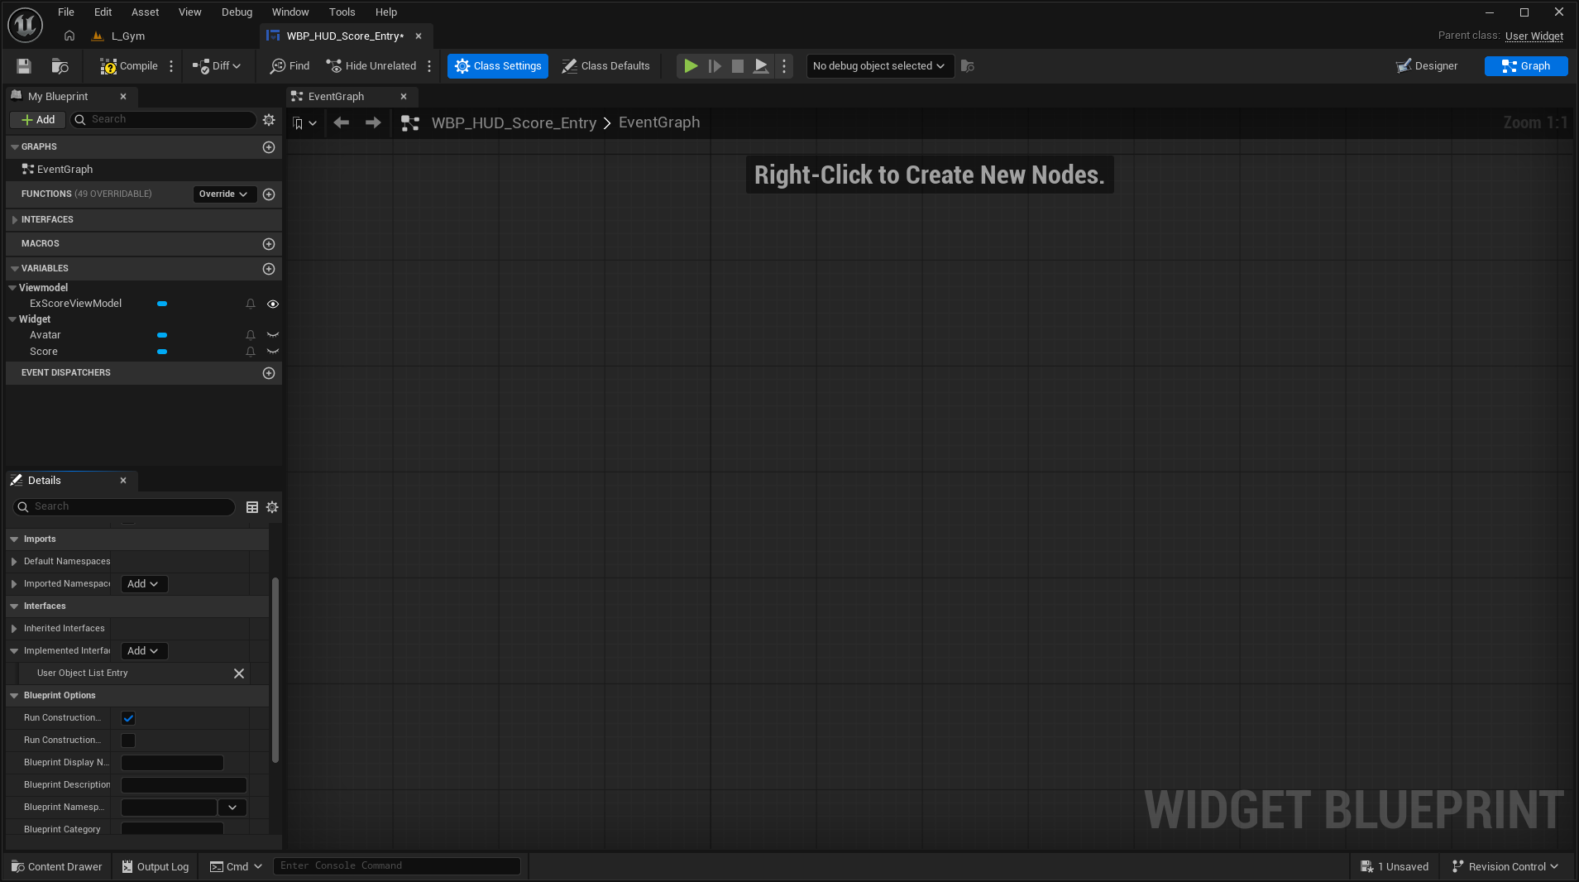Click the variable type color pill for Score
The width and height of the screenshot is (1579, 882).
click(x=162, y=352)
